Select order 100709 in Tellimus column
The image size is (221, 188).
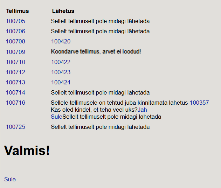click(x=15, y=52)
